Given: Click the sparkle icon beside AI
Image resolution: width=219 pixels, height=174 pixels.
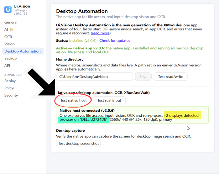Looking at the screenshot, I should point(12,29).
